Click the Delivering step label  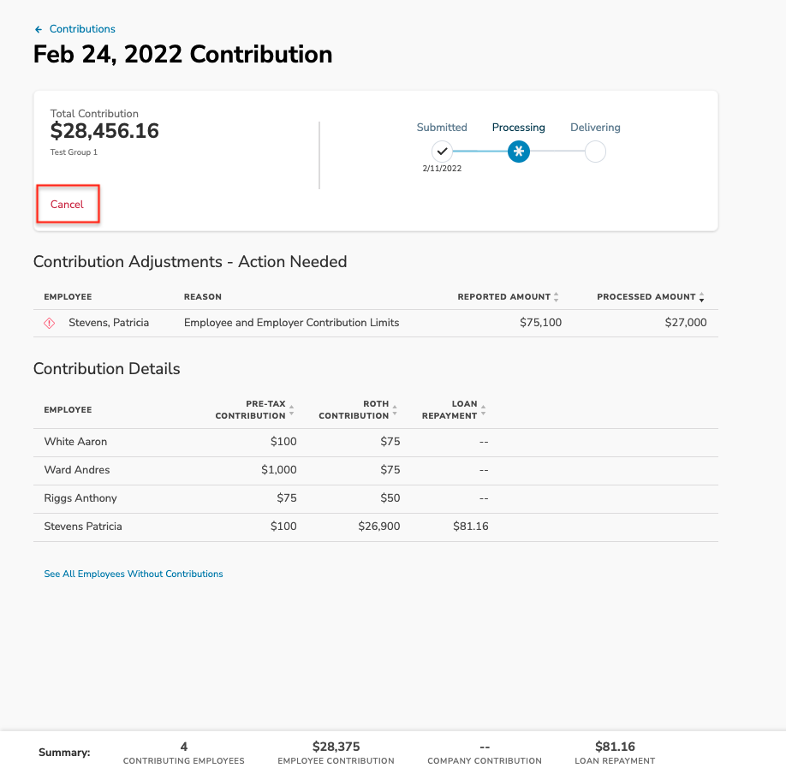pos(595,128)
